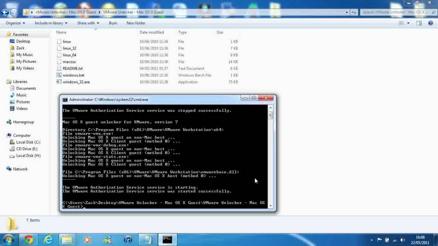Click first VMware Unlocker breadcrumb segment
The height and width of the screenshot is (246, 438).
(x=66, y=12)
